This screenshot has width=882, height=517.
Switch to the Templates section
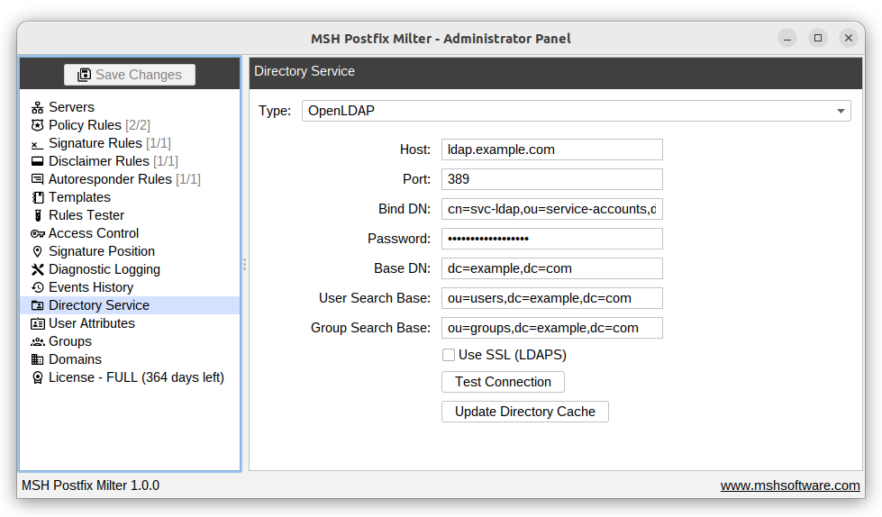130,197
